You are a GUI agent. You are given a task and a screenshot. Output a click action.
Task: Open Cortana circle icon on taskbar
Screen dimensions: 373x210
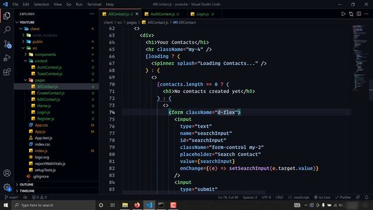coord(101,205)
